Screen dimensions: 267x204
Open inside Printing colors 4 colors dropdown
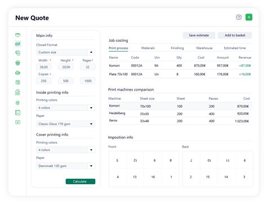[65, 108]
